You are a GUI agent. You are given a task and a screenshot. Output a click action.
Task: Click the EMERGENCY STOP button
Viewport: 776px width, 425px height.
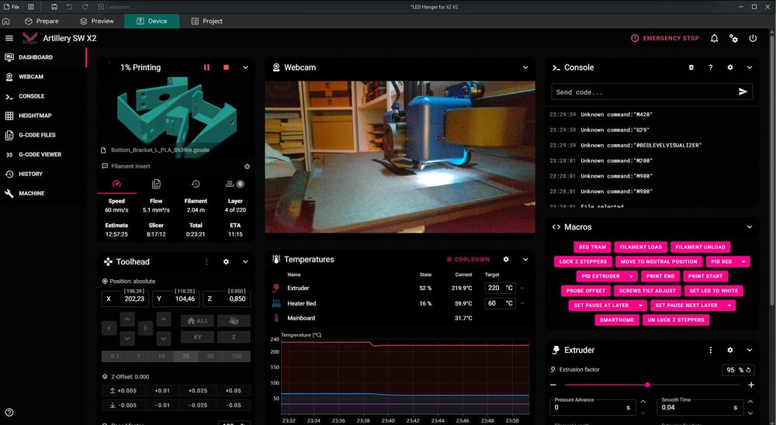click(665, 38)
